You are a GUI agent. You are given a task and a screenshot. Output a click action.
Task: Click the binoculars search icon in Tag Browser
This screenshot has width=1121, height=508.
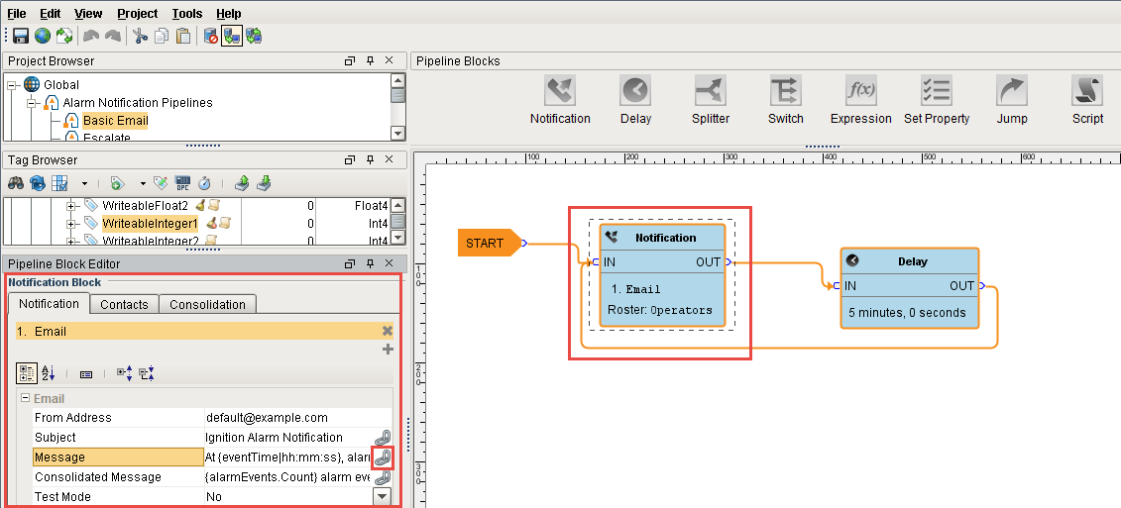pos(16,183)
